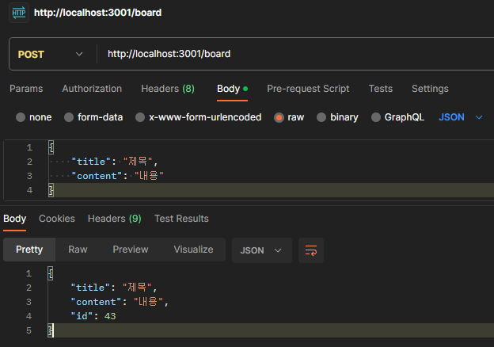Click the request URL input field
The image size is (494, 347).
click(296, 54)
